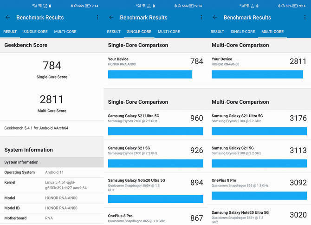This screenshot has width=311, height=225.
Task: Tap OnePlus 8 Pro single-core entry name
Action: (x=120, y=216)
